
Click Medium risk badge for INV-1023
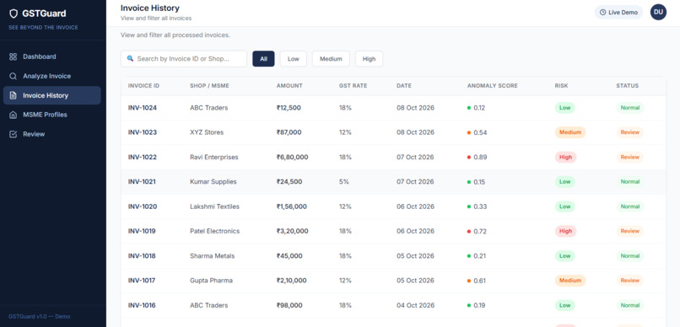tap(570, 132)
